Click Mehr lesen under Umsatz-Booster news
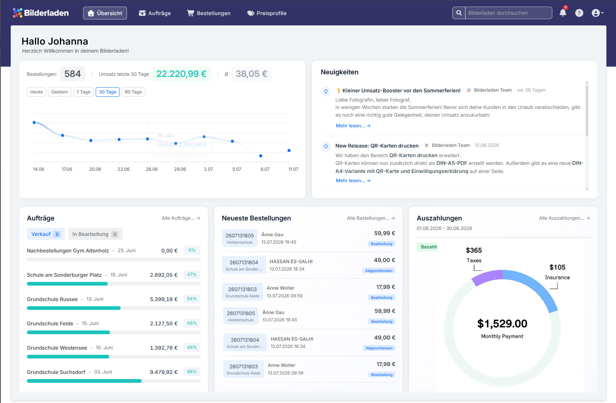Viewport: 616px width, 403px height. tap(353, 126)
